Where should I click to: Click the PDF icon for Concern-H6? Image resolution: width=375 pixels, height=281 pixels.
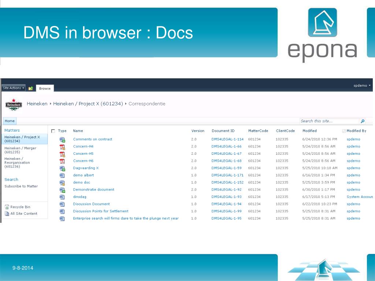62,161
